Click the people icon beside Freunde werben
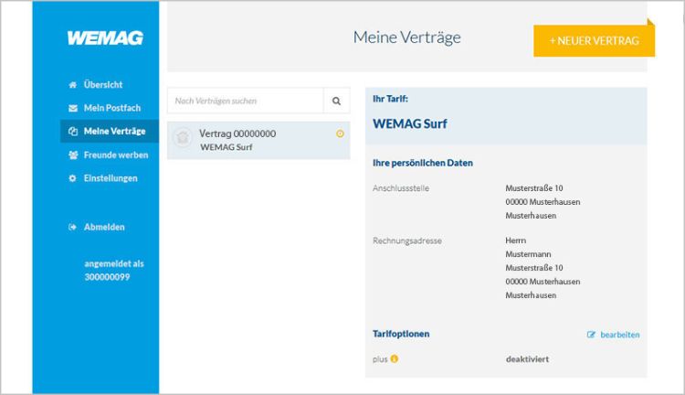This screenshot has width=685, height=395. coord(73,155)
